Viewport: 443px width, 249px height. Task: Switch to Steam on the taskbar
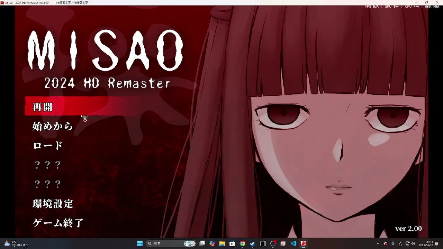click(x=253, y=243)
